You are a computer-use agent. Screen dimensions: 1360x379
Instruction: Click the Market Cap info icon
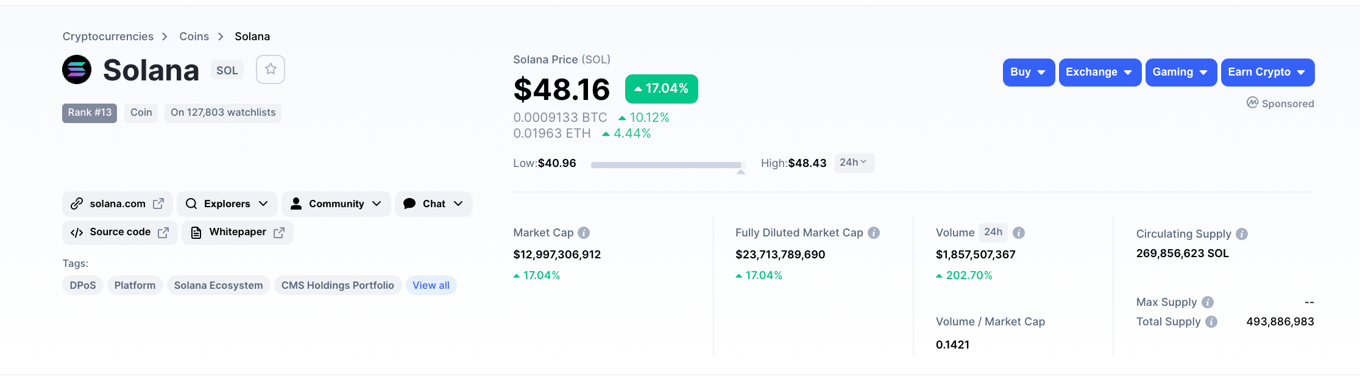(x=584, y=233)
